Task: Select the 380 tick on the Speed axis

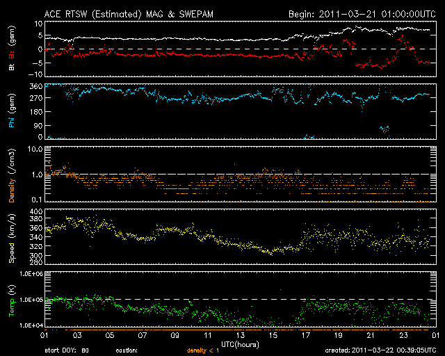Action: tap(36, 218)
